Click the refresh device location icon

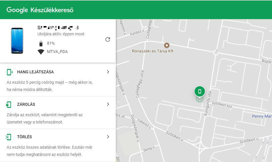point(108,39)
